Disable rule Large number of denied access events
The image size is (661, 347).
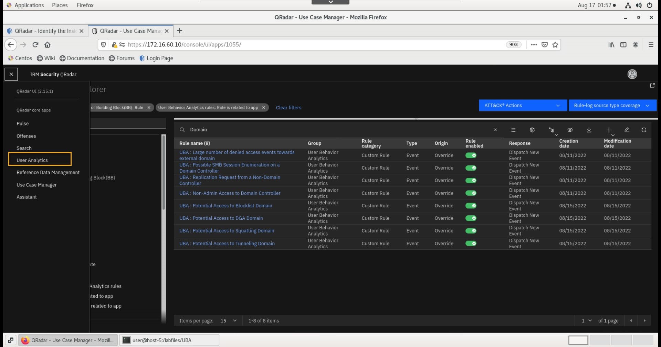(x=471, y=155)
